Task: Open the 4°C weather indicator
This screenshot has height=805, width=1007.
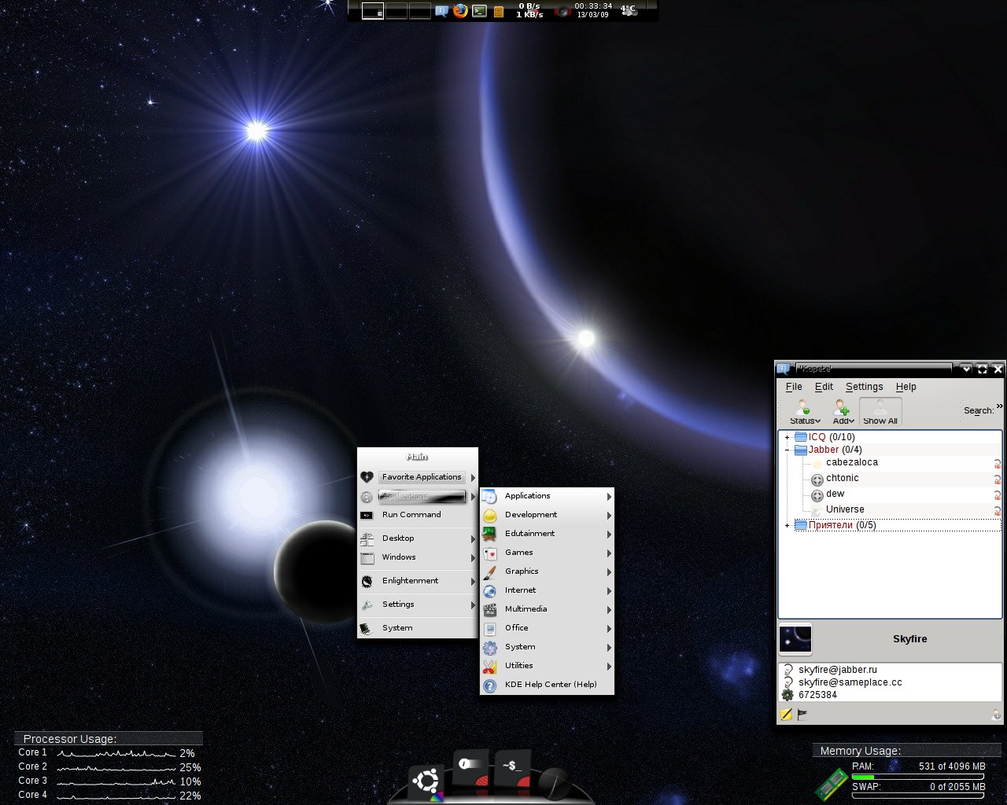Action: coord(629,10)
